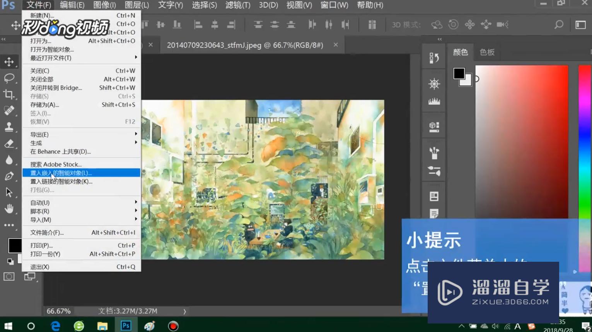Screen dimensions: 592x332
Task: Select the Healing Brush tool
Action: click(x=9, y=110)
